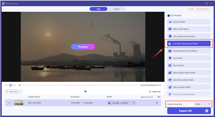Click the Preview button on the video
The image size is (215, 117).
point(83,47)
